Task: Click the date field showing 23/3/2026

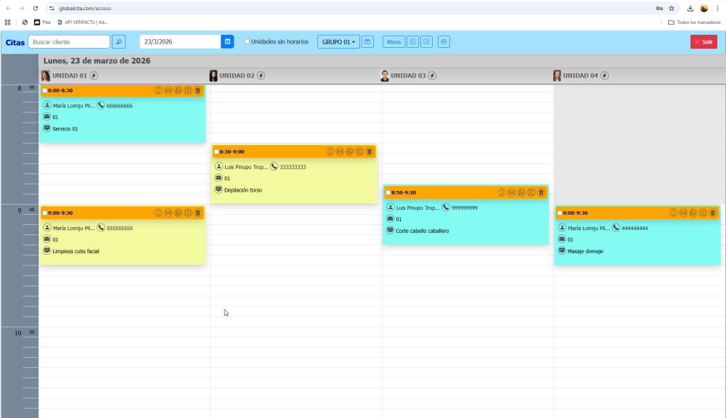Action: [179, 41]
